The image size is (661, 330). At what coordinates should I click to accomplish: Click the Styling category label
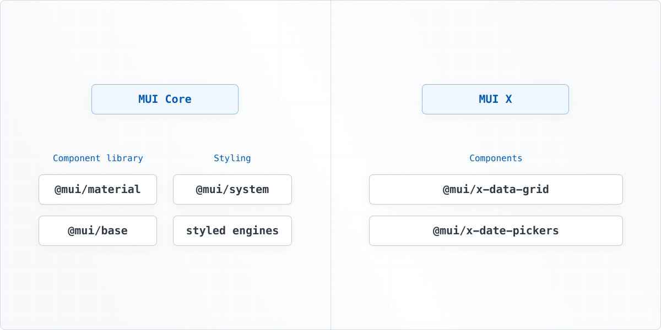(x=232, y=158)
